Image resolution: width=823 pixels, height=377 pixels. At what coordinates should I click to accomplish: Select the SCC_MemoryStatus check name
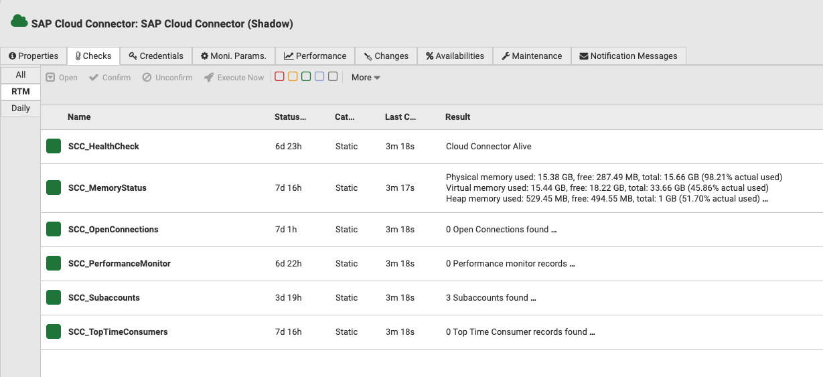[x=107, y=188]
